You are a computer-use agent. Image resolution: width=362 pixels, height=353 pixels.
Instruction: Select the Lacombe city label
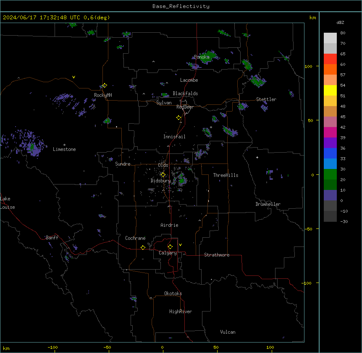pos(189,80)
